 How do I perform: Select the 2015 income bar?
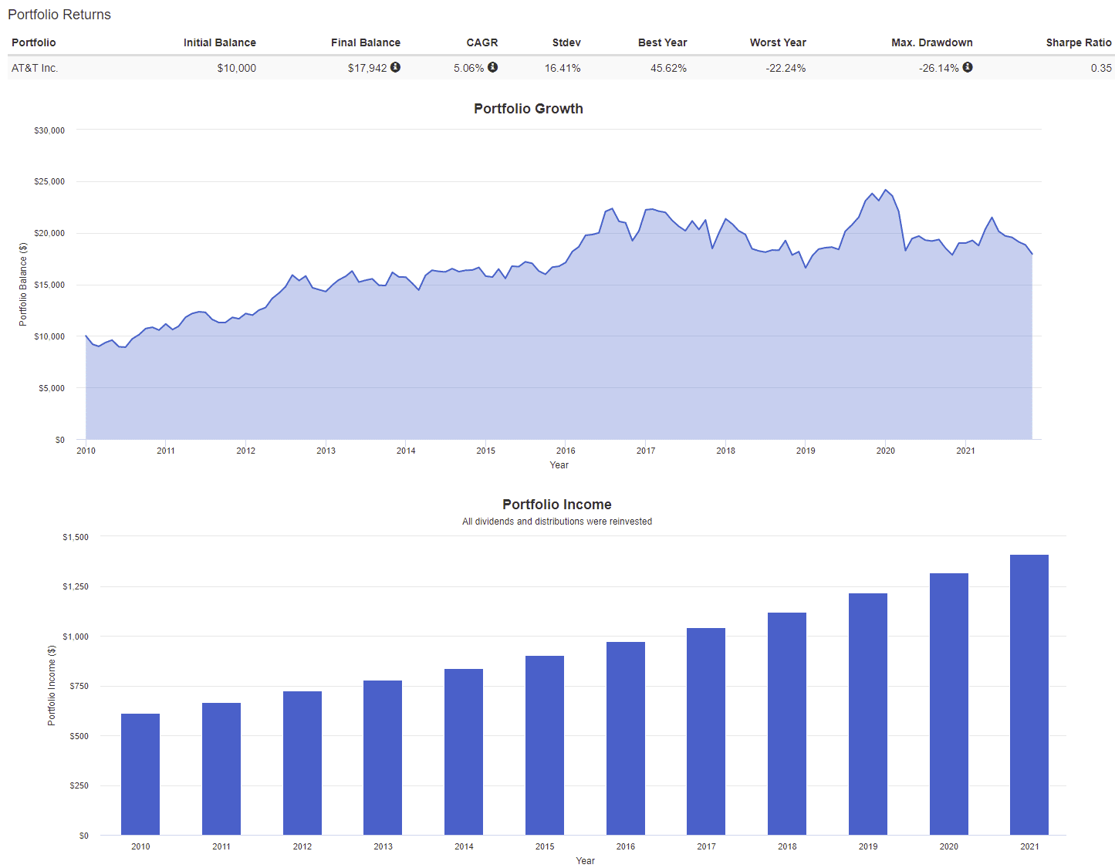point(545,745)
